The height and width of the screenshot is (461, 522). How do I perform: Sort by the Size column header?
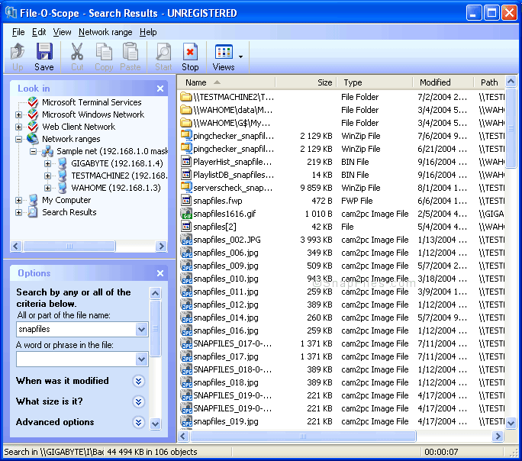point(306,82)
